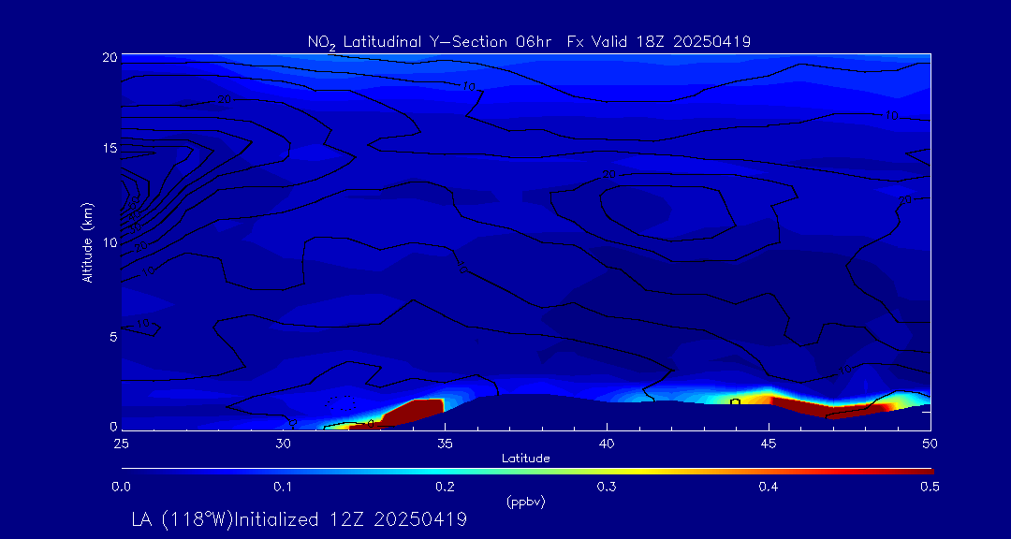This screenshot has height=539, width=1011.
Task: Click the latitude axis tick label 40
Action: pyautogui.click(x=607, y=444)
